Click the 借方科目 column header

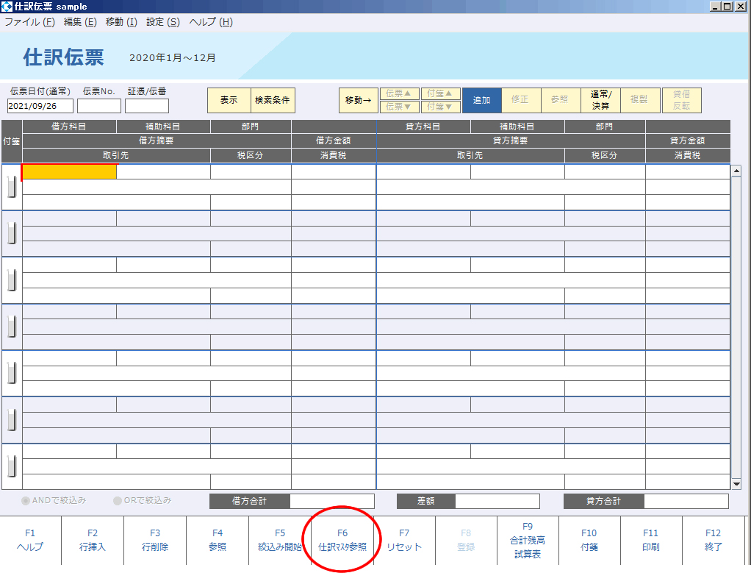pos(69,127)
